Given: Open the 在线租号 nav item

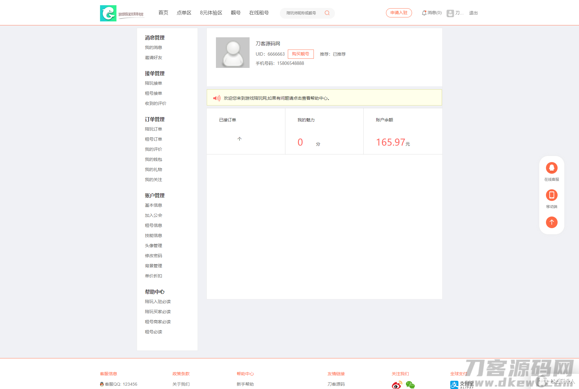Looking at the screenshot, I should [259, 13].
